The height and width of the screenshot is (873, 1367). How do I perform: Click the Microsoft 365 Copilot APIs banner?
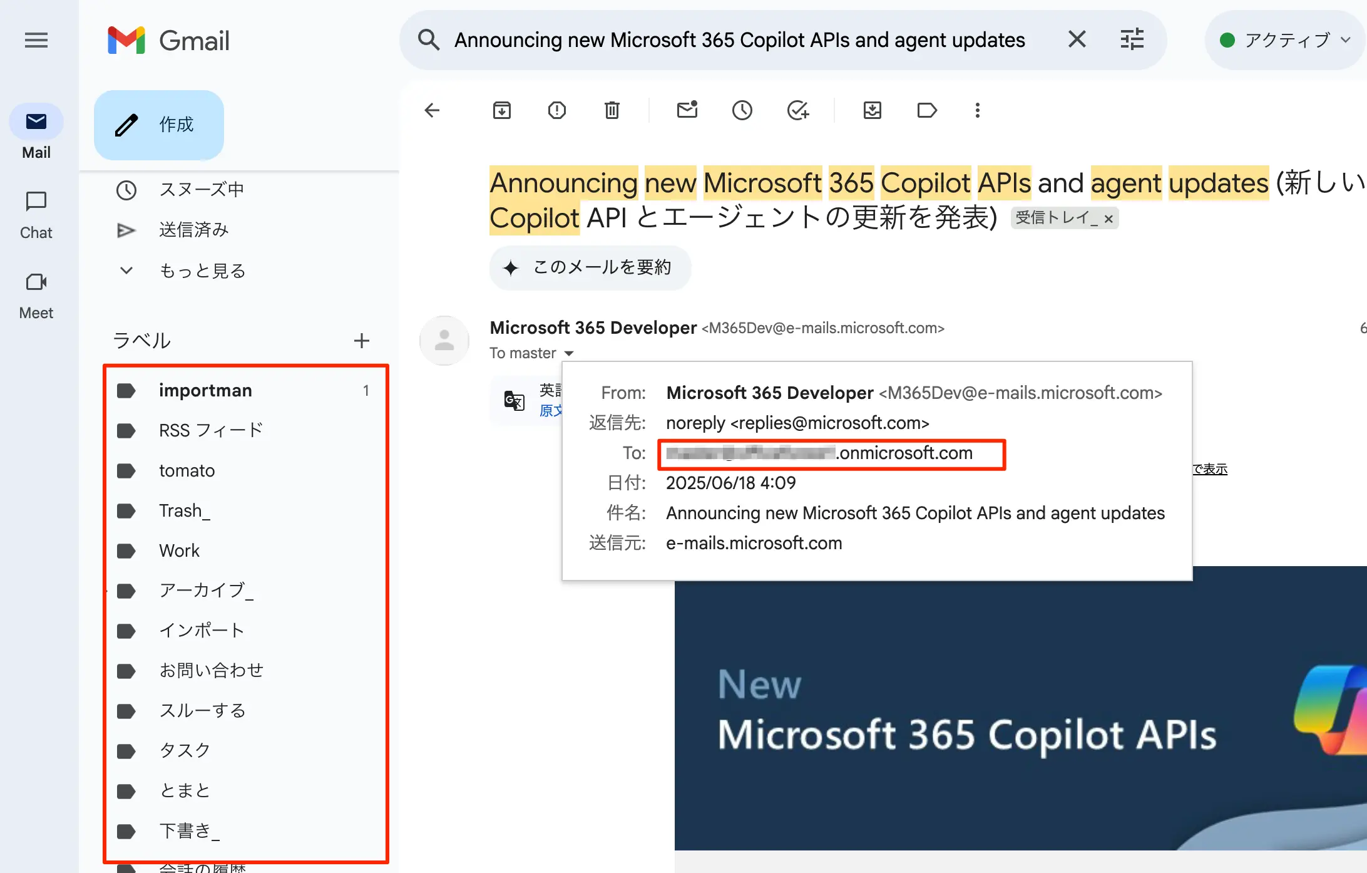(x=1020, y=708)
